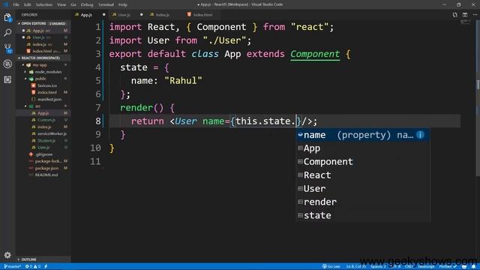Click the code minimap preview
The image size is (480, 270).
465,22
